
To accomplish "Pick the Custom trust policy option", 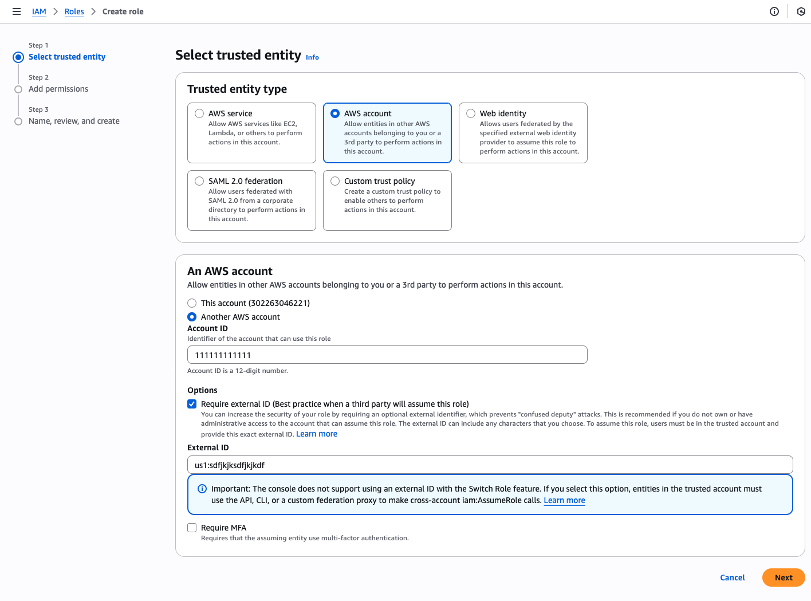I will point(335,181).
